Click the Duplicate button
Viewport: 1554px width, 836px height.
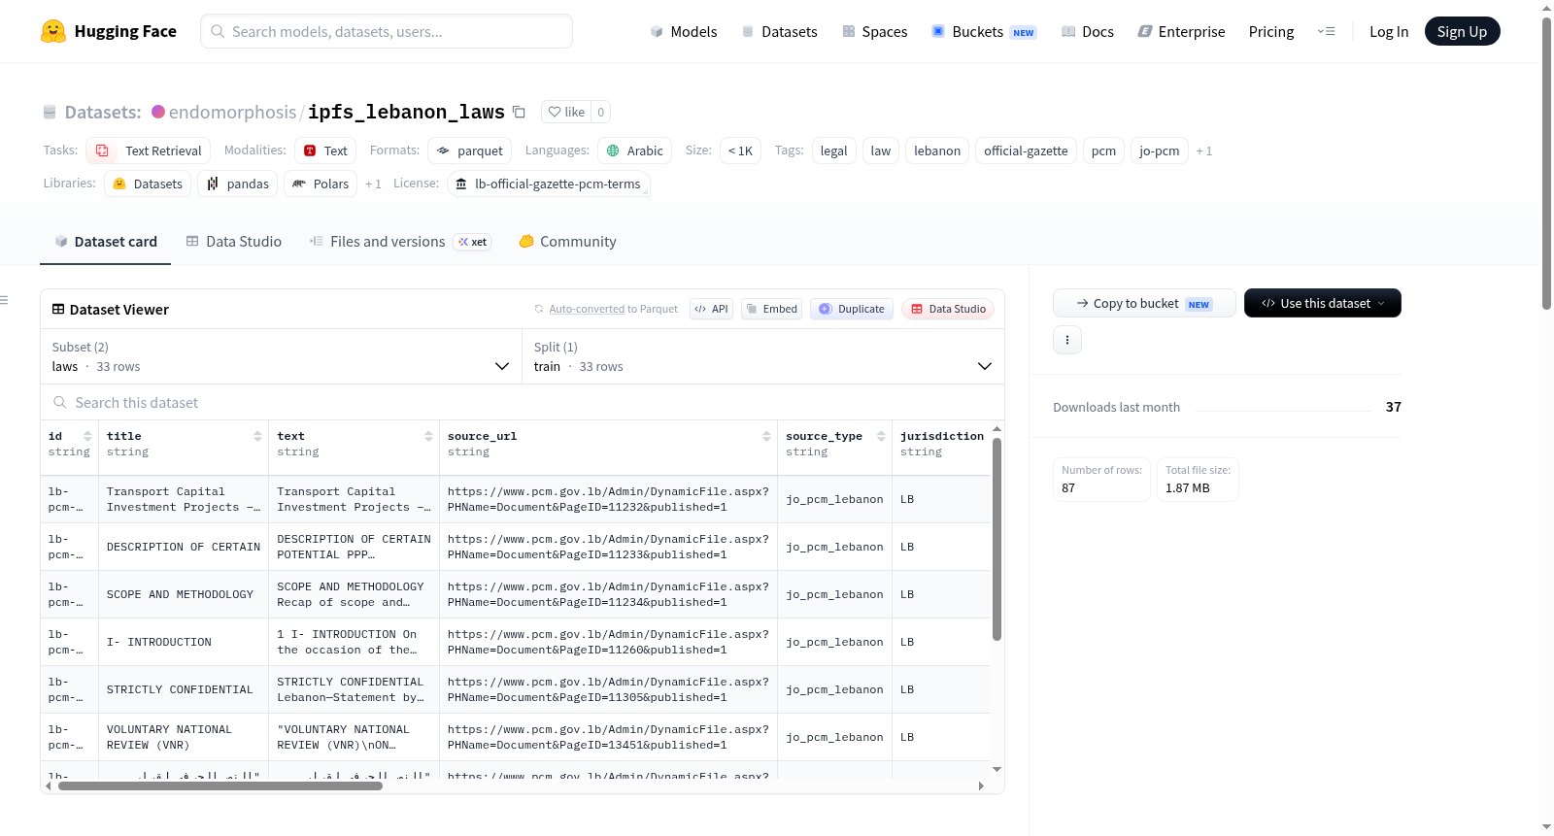[851, 309]
